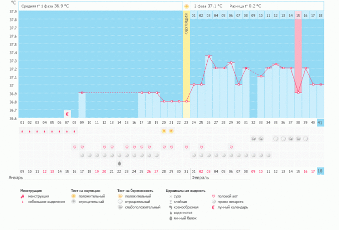Click the sun icon beside '2 фаза'

[x=187, y=6]
